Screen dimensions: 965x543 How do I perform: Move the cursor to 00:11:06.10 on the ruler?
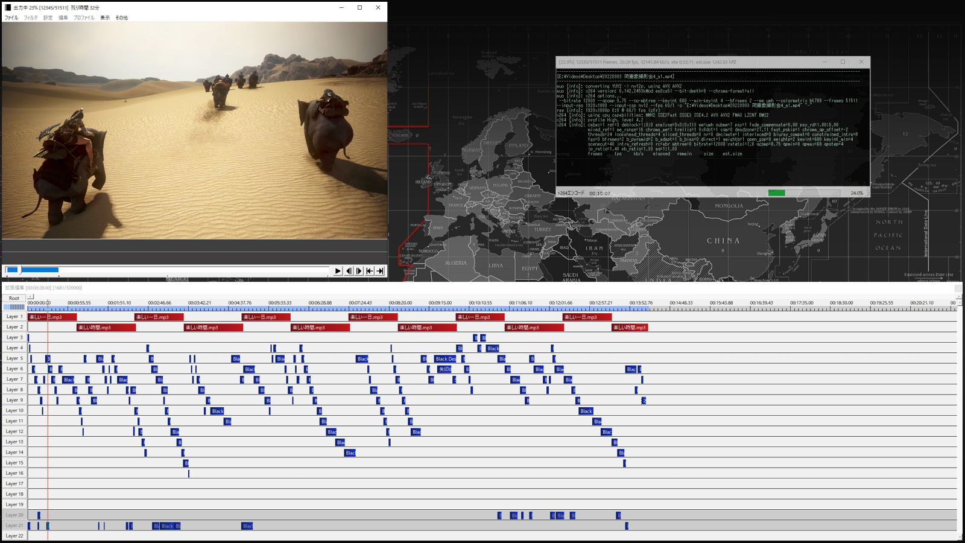[x=520, y=303]
